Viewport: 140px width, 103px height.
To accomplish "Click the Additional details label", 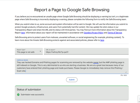I will [22, 60].
